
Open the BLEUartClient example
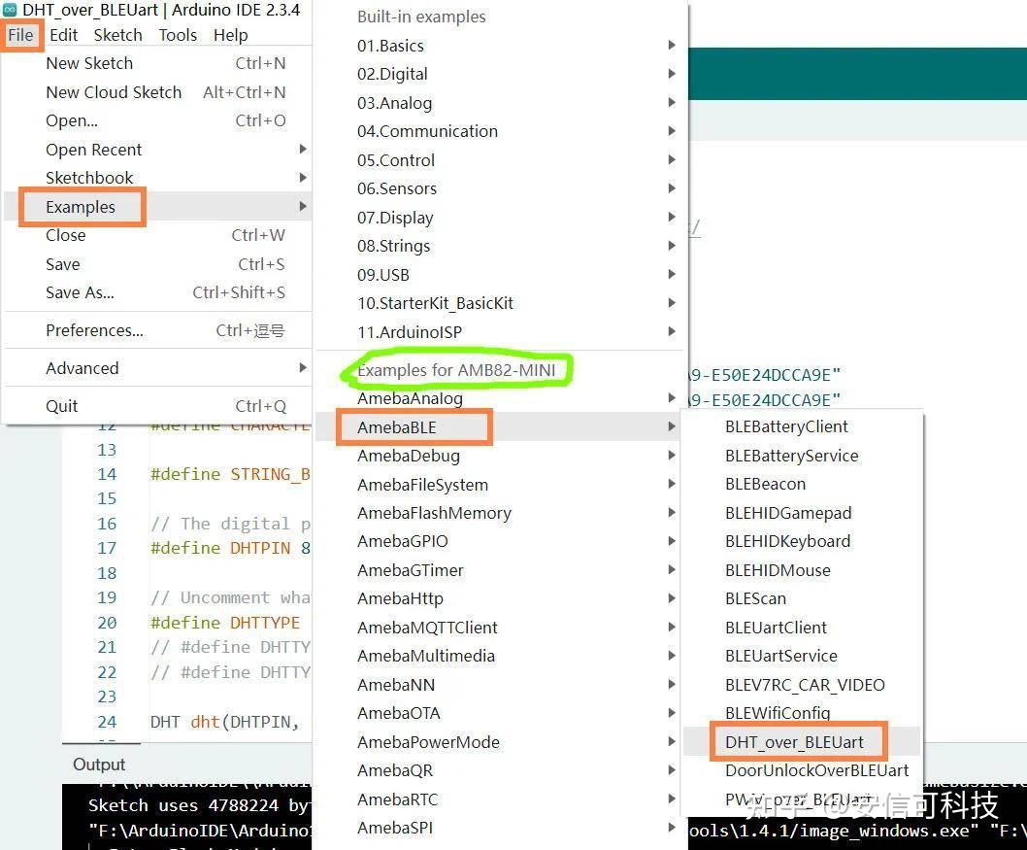(802, 628)
